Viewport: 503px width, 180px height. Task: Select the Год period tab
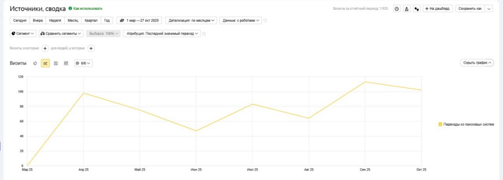(107, 21)
